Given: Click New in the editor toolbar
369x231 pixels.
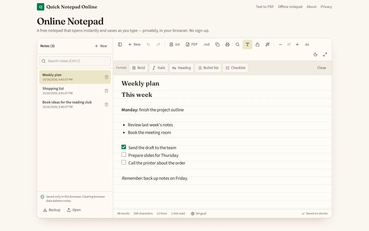Looking at the screenshot, I should click(x=134, y=44).
